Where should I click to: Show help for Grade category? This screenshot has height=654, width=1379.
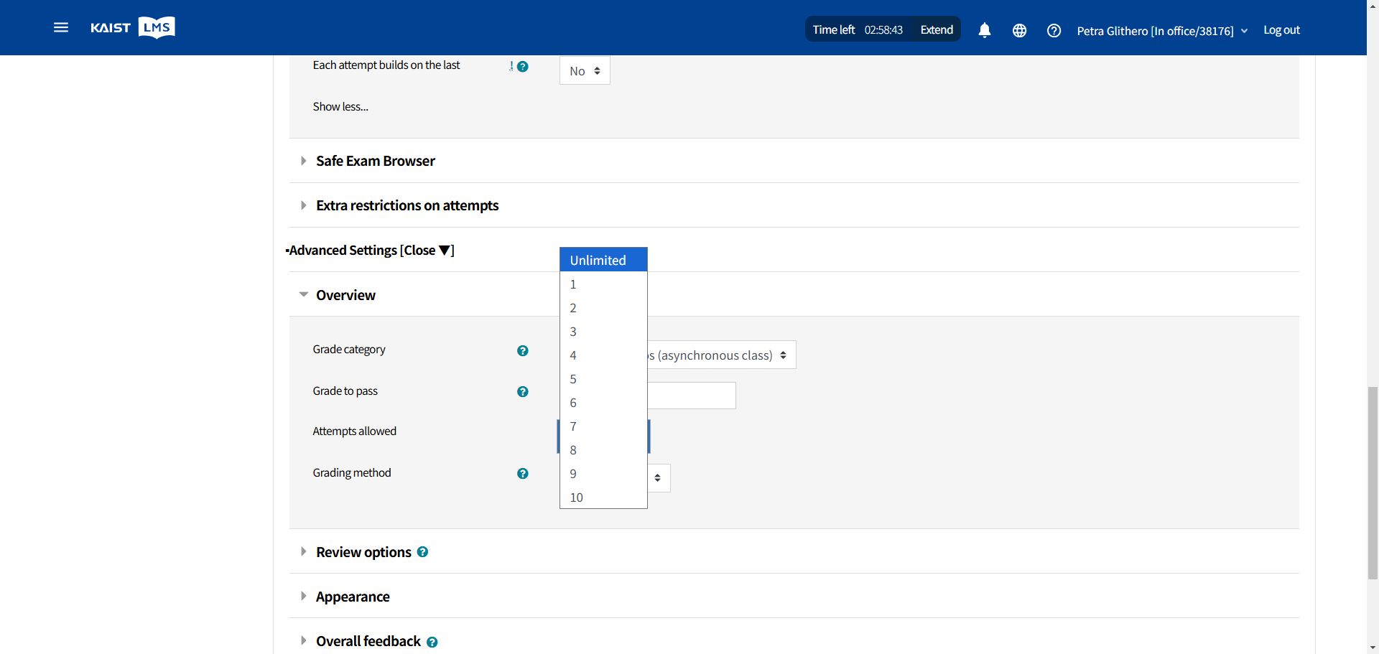[x=523, y=350]
